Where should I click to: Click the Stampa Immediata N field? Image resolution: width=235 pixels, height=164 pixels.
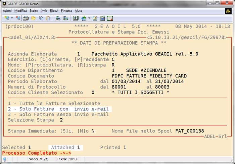click(93, 131)
